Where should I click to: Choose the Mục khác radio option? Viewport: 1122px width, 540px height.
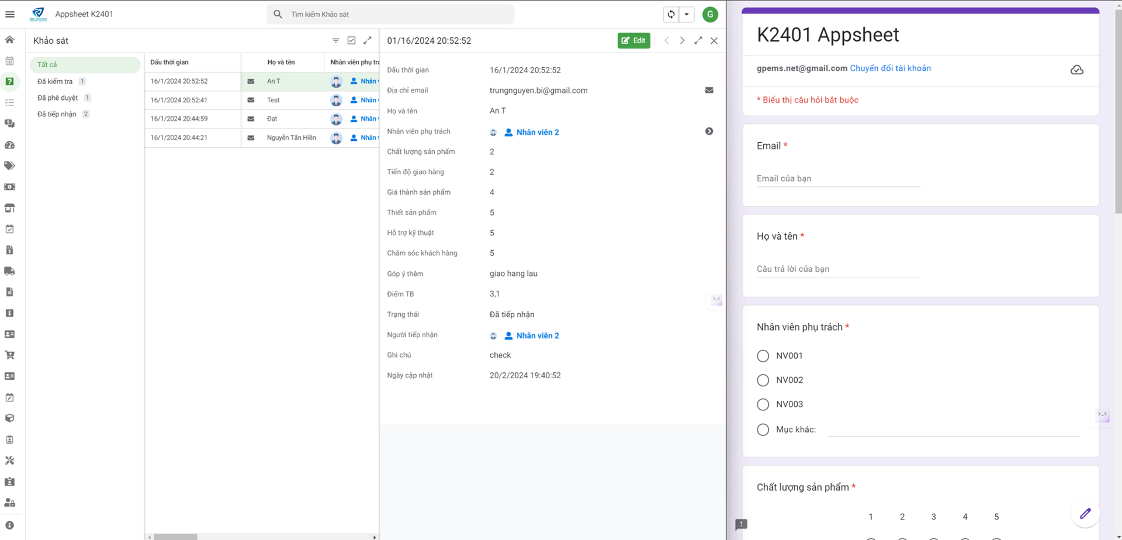(763, 430)
